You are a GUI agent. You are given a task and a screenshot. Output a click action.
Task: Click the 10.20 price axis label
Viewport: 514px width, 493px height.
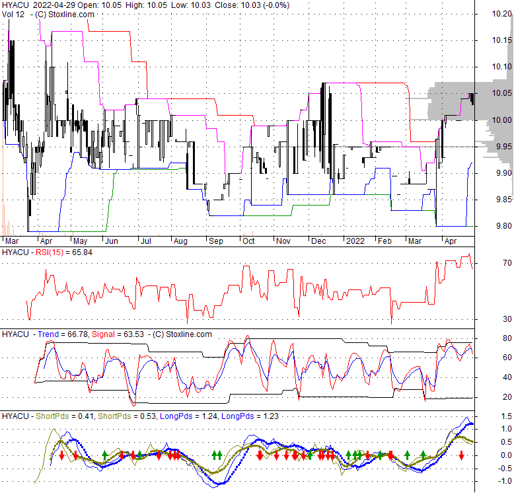pos(501,14)
